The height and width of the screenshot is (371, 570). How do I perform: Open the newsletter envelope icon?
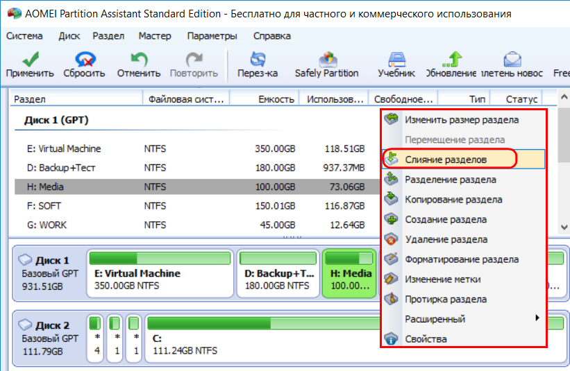point(512,59)
